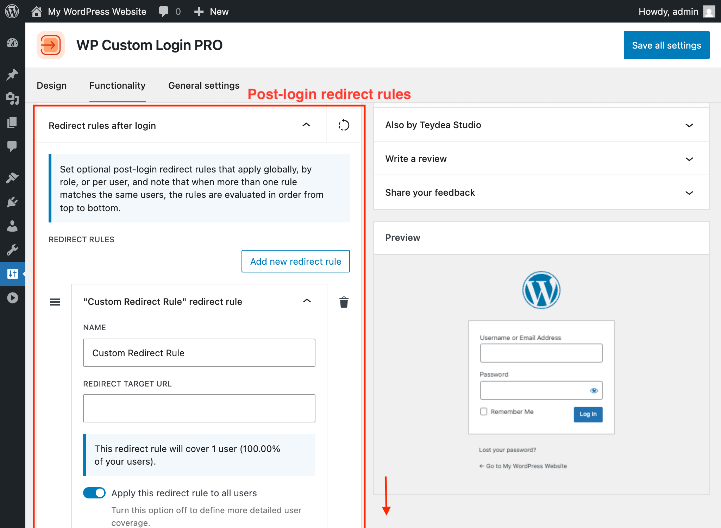Image resolution: width=721 pixels, height=528 pixels.
Task: Open the Appearance paintbrush icon
Action: (x=12, y=177)
